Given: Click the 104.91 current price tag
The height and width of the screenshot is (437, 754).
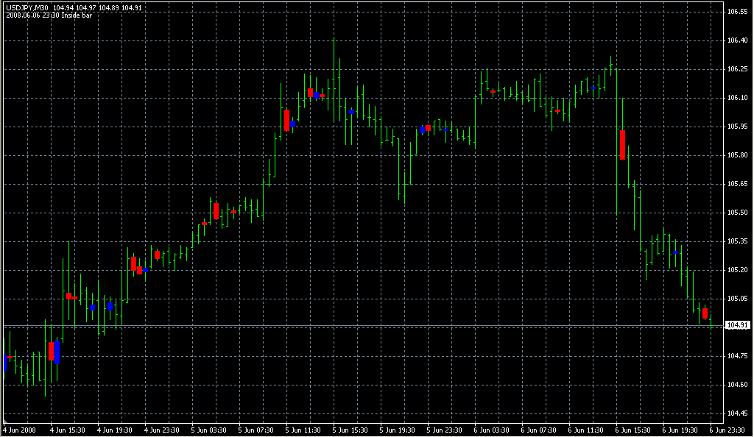Looking at the screenshot, I should coord(737,325).
